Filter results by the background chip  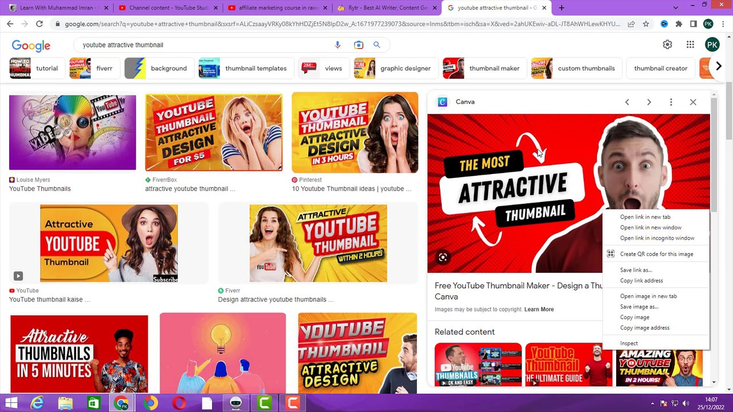(x=158, y=68)
